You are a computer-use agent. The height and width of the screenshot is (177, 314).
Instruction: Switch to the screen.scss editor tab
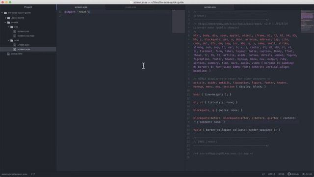coord(81,7)
